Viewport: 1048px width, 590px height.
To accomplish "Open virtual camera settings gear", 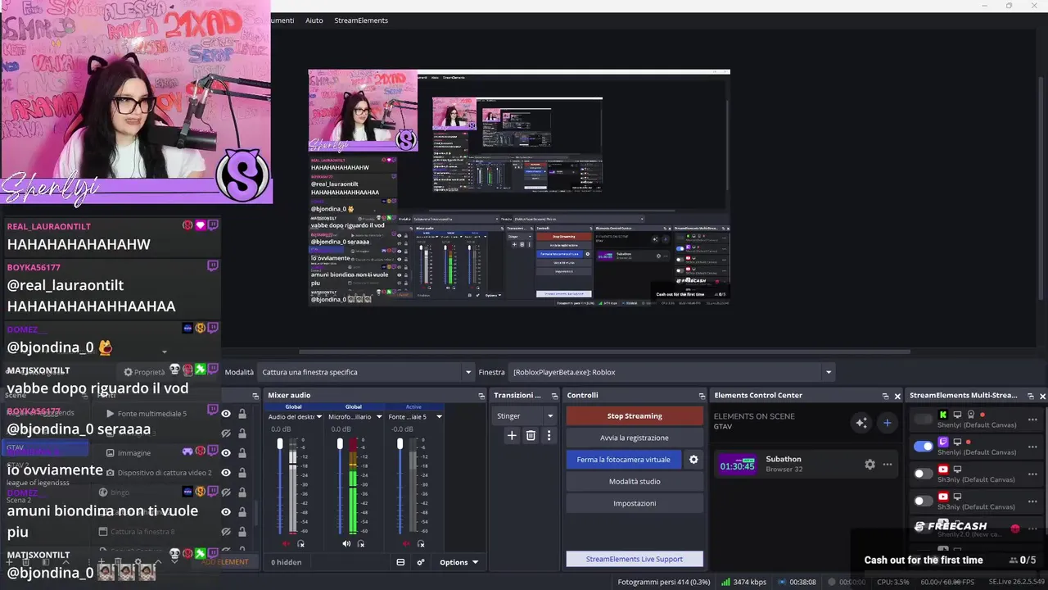I will [693, 460].
